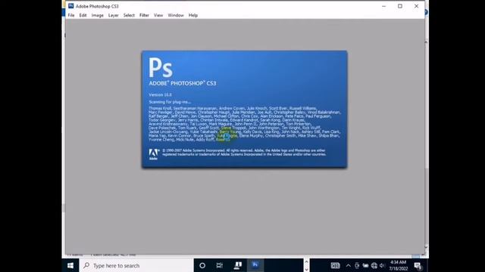Open Task View from the taskbar
The width and height of the screenshot is (485, 272).
tap(220, 265)
